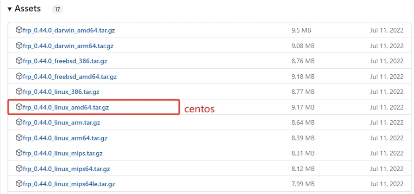Download frp_0.44.0_linux_386.tar.gz
The width and height of the screenshot is (414, 194).
click(x=61, y=92)
